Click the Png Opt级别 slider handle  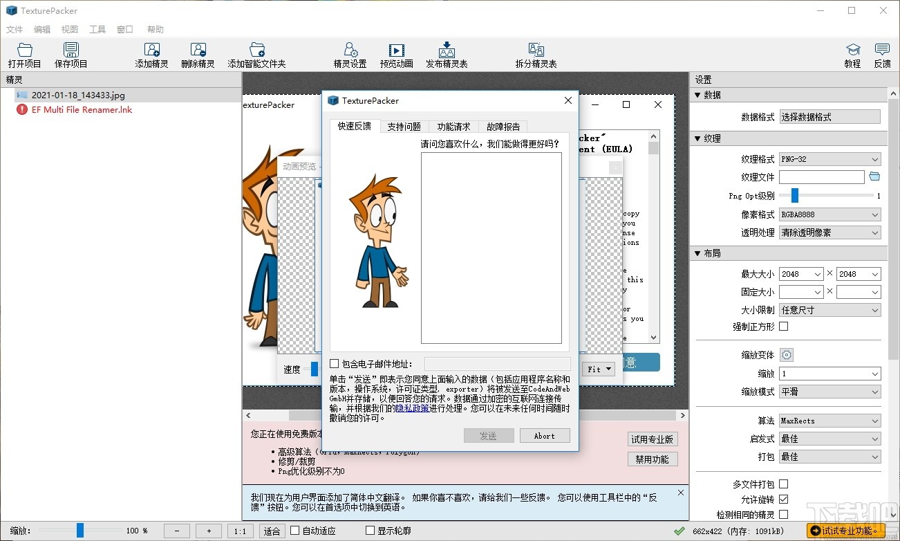[794, 196]
